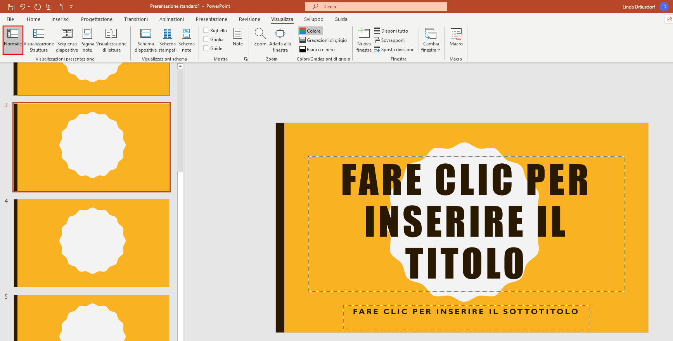Click the LD account avatar

pyautogui.click(x=664, y=7)
